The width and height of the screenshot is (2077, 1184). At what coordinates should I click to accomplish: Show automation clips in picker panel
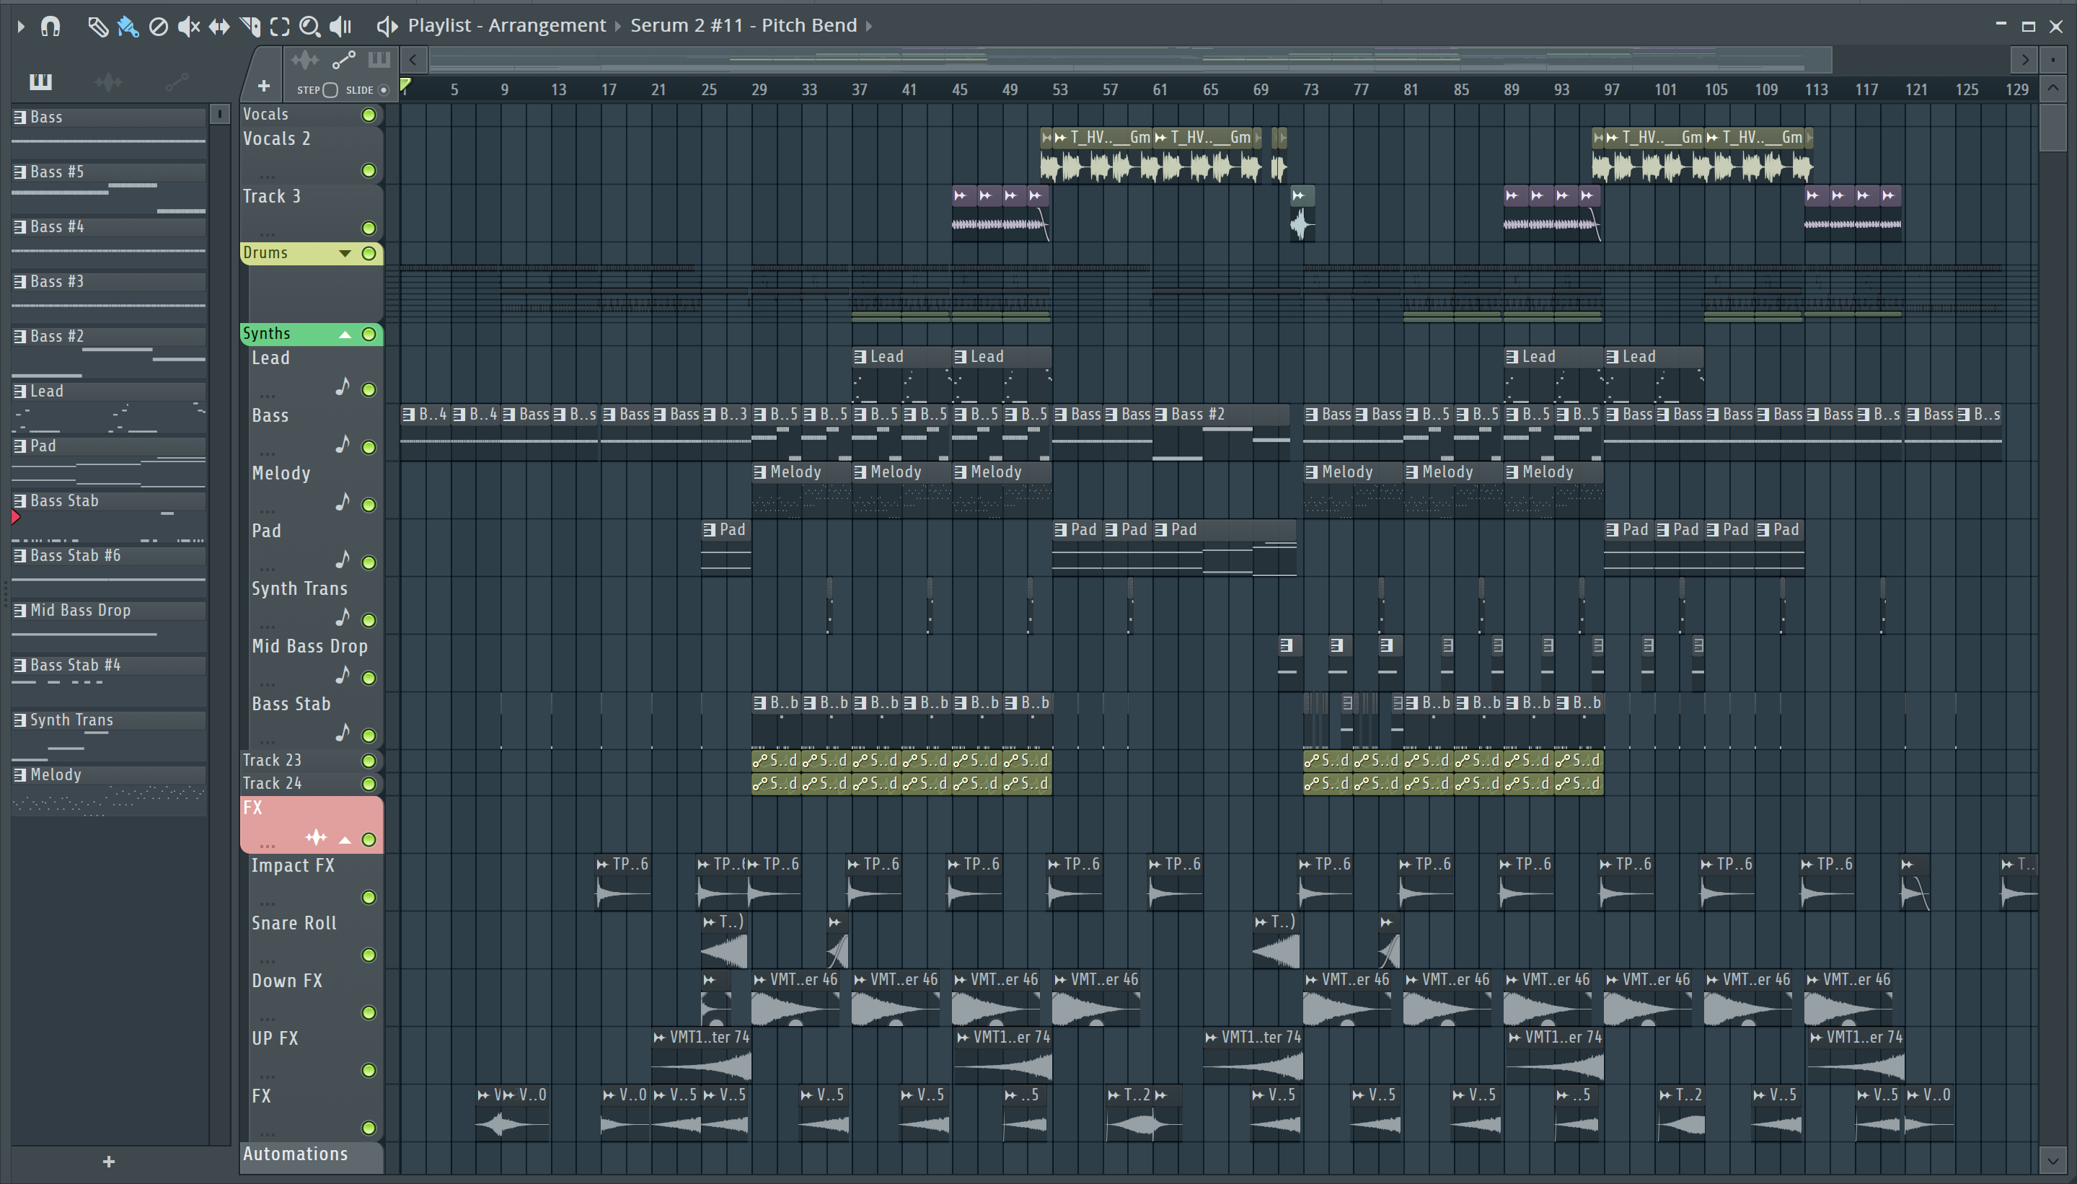click(x=177, y=81)
